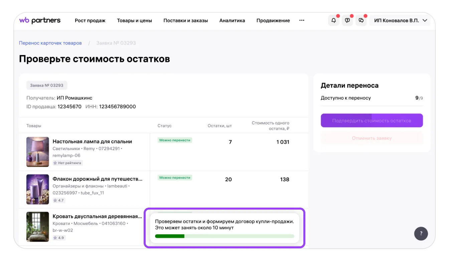
Task: Click the green verification progress bar
Action: point(224,236)
